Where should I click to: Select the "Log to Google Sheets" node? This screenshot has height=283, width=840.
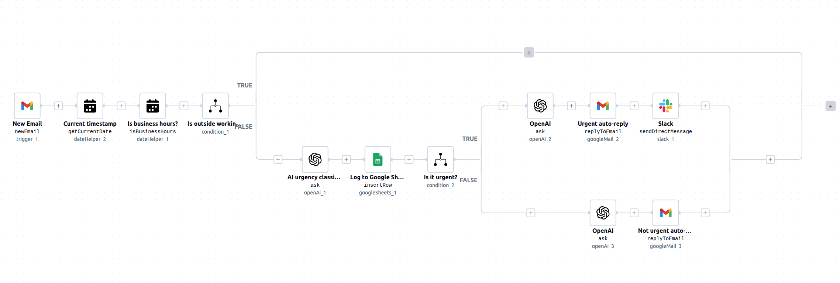pyautogui.click(x=378, y=159)
